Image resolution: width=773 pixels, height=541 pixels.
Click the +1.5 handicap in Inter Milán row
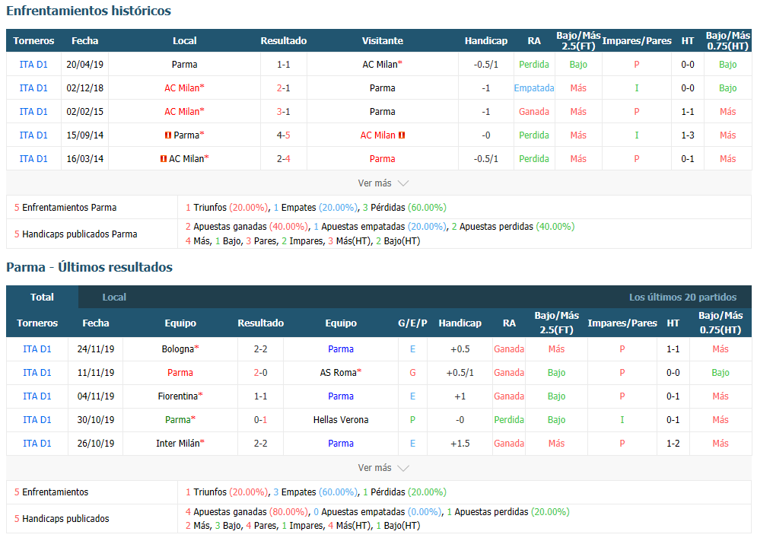click(x=460, y=444)
